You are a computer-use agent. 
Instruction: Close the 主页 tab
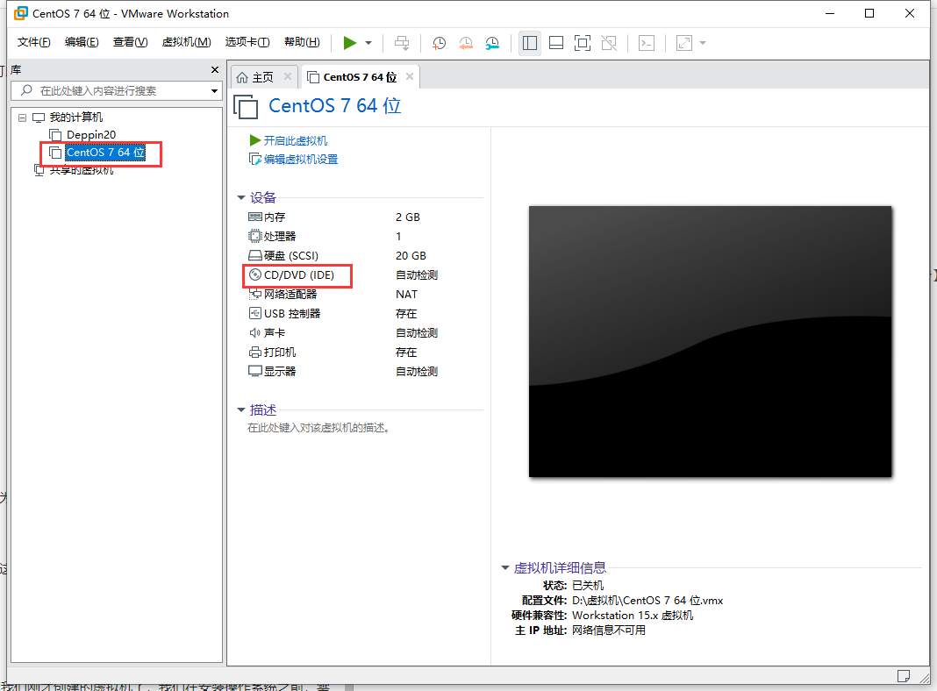click(x=288, y=76)
